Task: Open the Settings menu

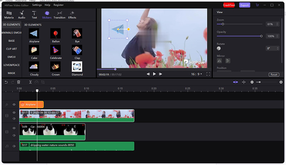Action: [37, 5]
